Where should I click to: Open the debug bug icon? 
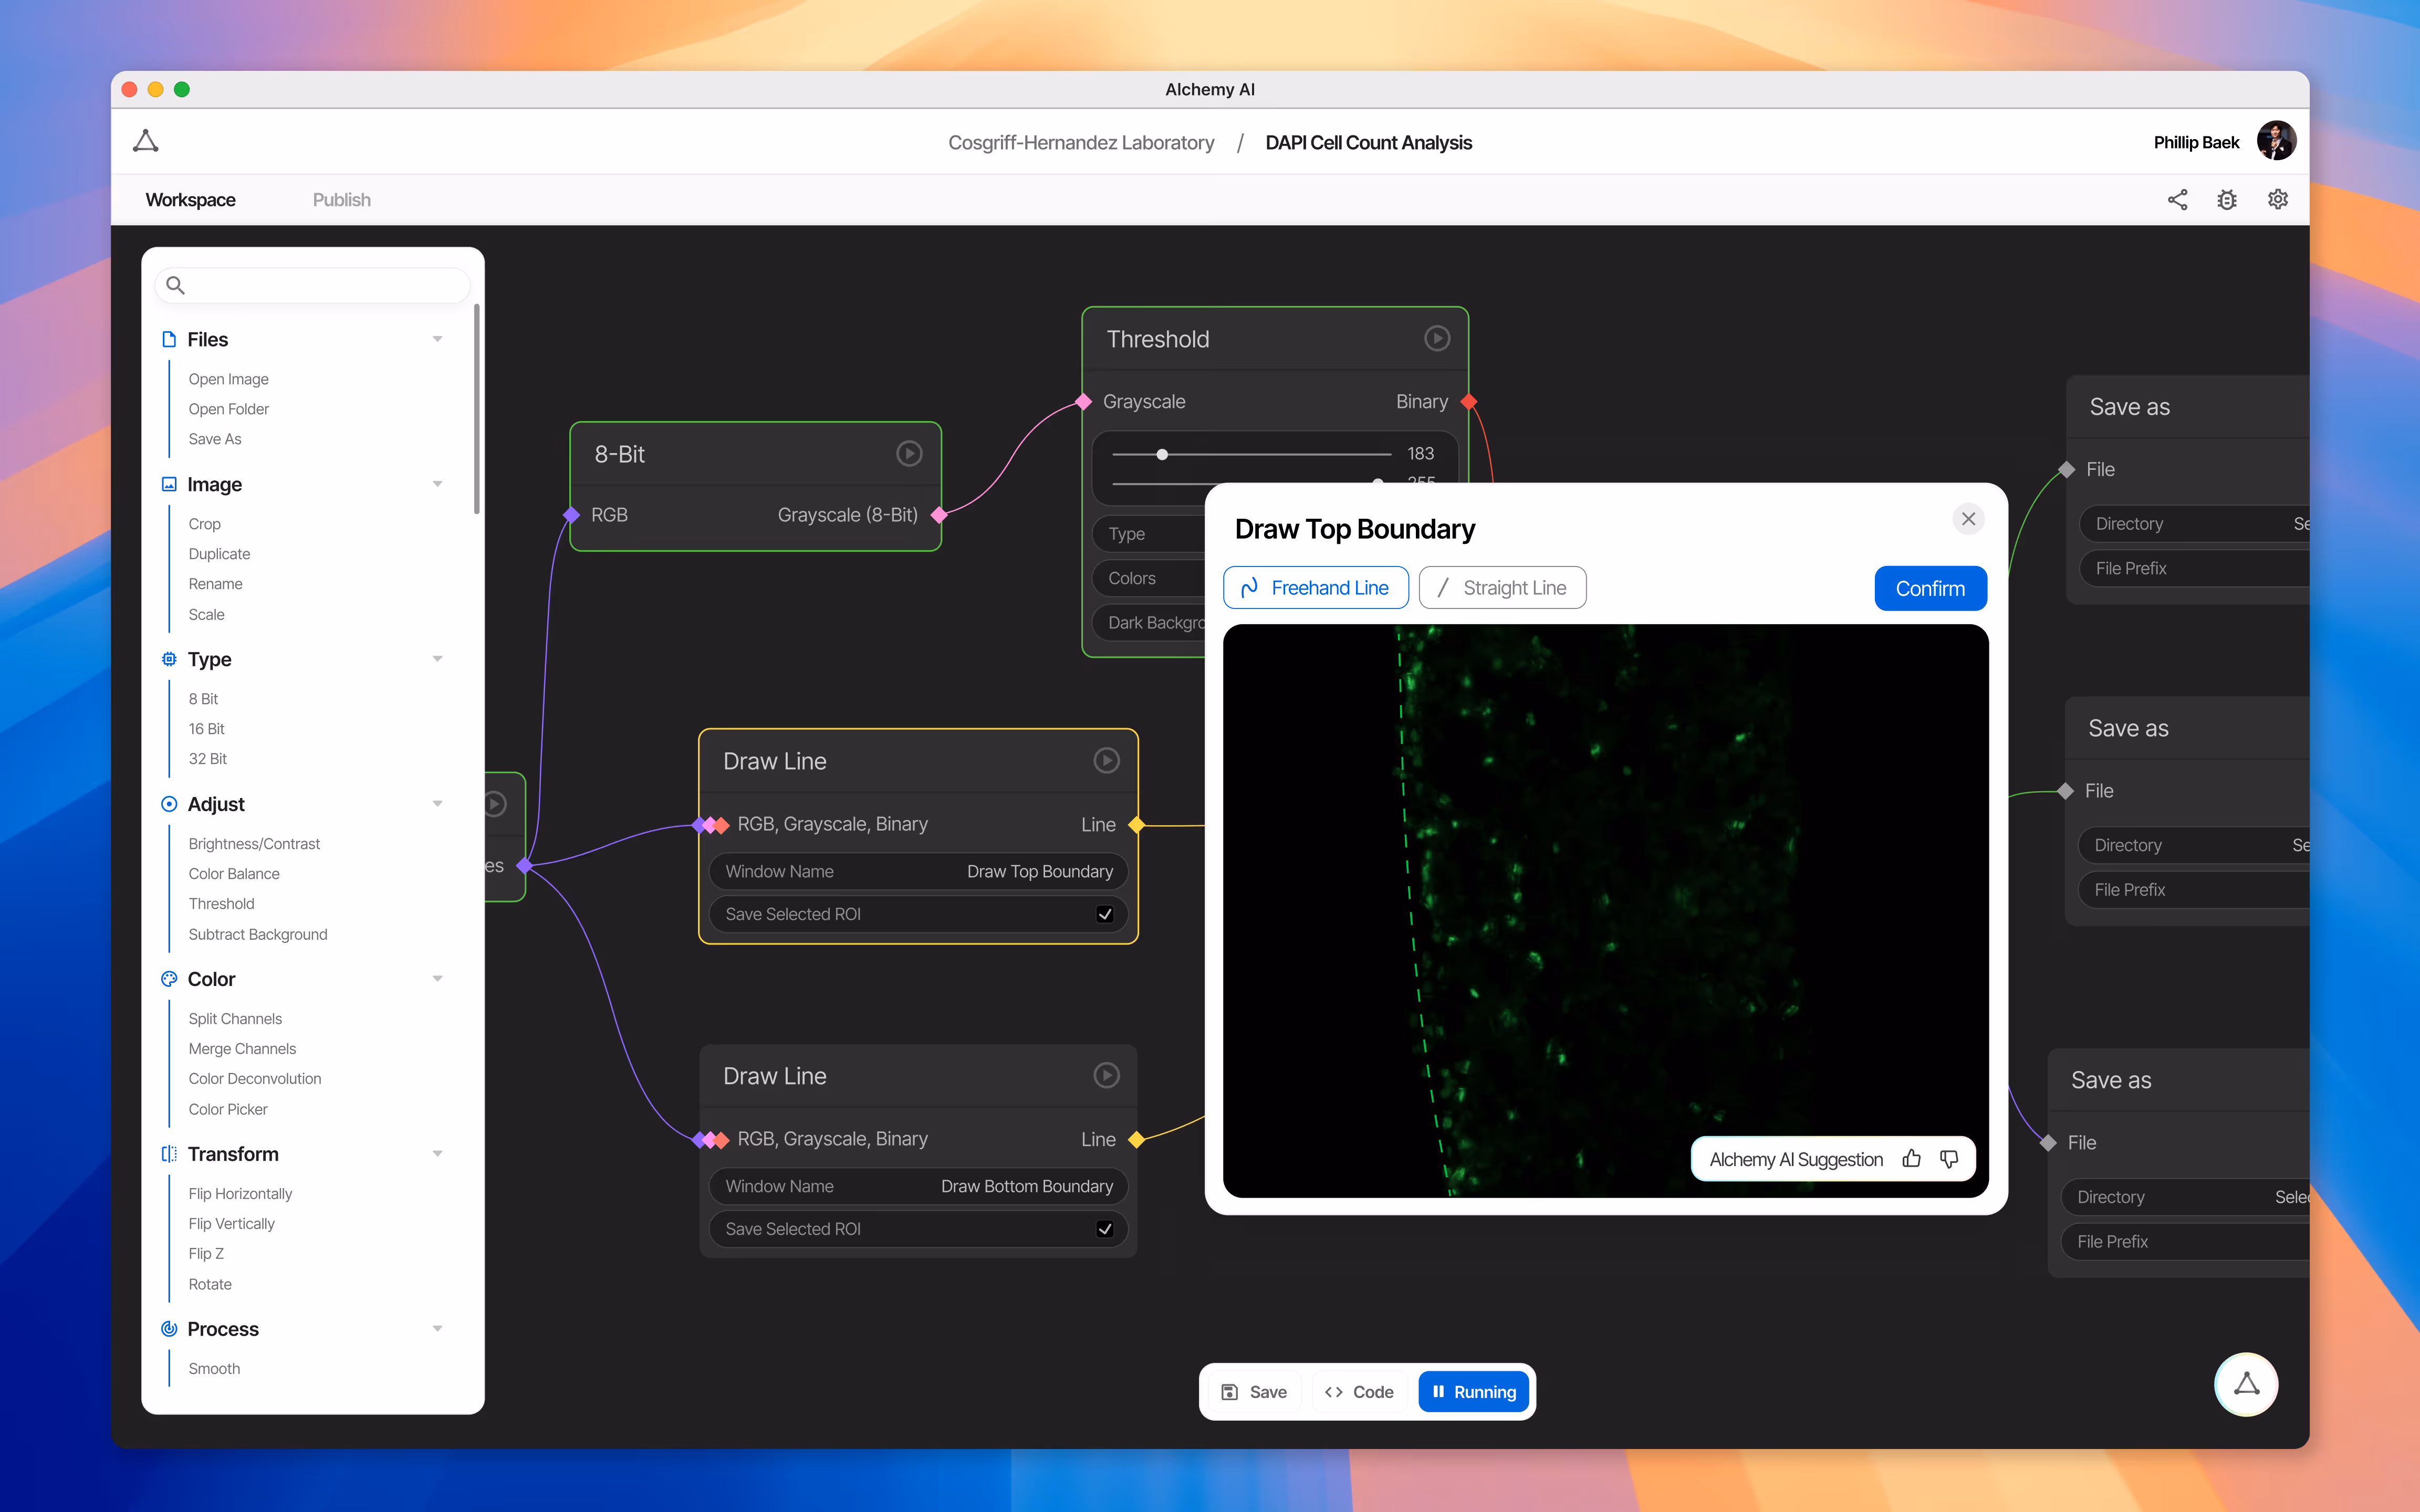(x=2227, y=200)
